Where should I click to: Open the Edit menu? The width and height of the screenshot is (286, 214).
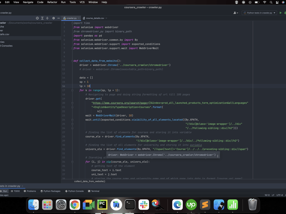[7, 2]
